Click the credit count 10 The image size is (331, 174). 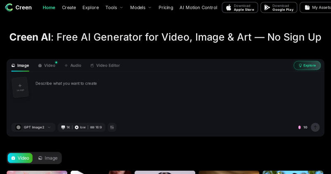[305, 127]
